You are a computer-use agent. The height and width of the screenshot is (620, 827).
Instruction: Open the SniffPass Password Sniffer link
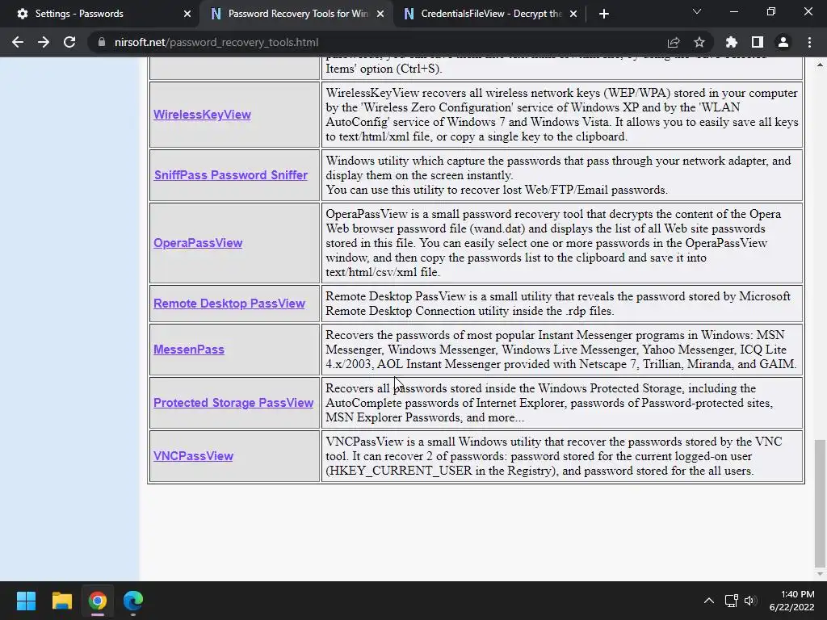(230, 175)
